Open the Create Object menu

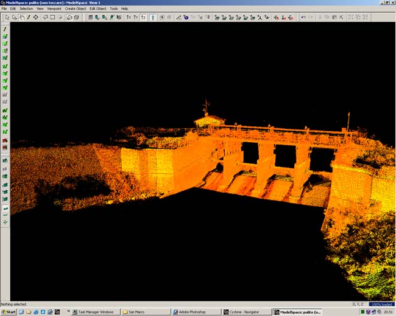point(76,9)
